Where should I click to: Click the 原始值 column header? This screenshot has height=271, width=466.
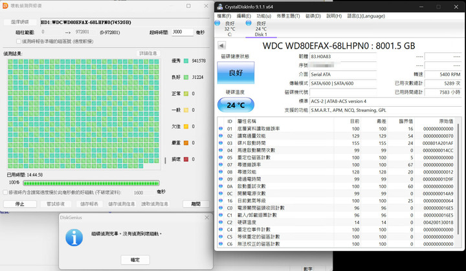point(446,121)
